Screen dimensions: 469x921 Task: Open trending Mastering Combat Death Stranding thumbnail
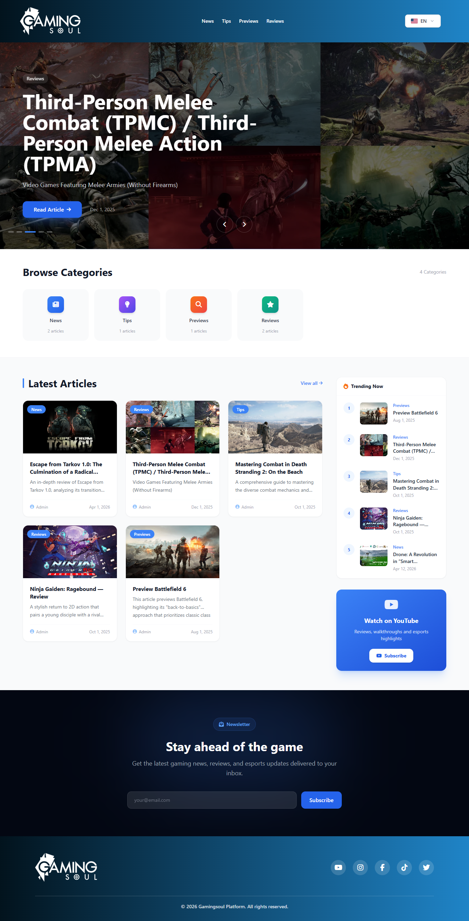[x=373, y=482]
